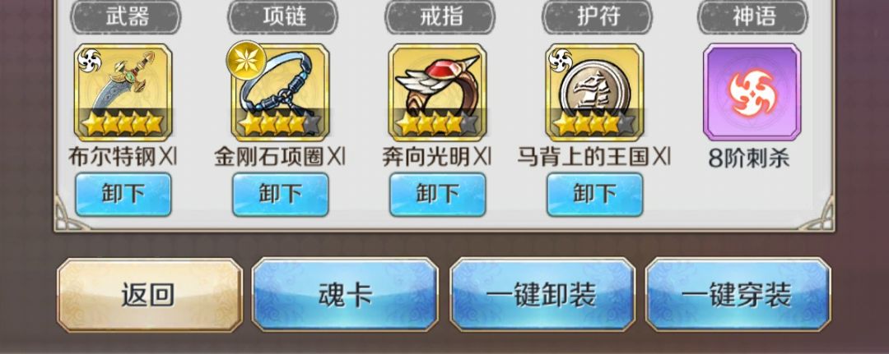The image size is (889, 354).
Task: Go back with the 返回 button
Action: pyautogui.click(x=150, y=295)
